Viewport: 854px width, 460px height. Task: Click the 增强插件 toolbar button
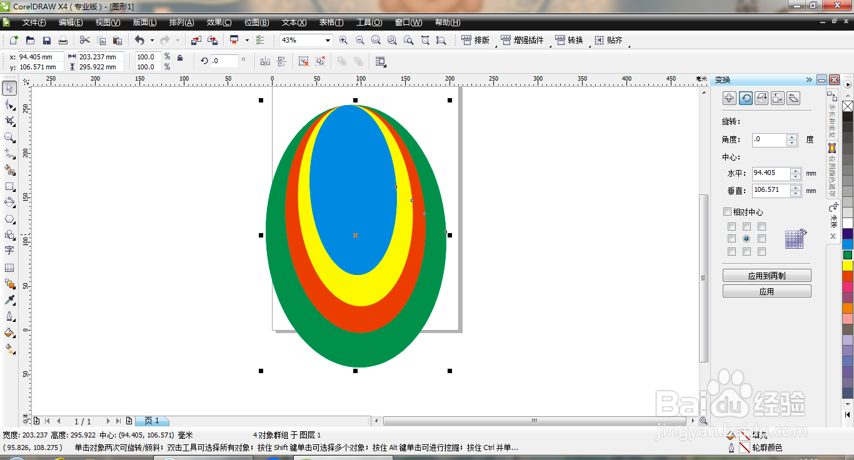523,40
